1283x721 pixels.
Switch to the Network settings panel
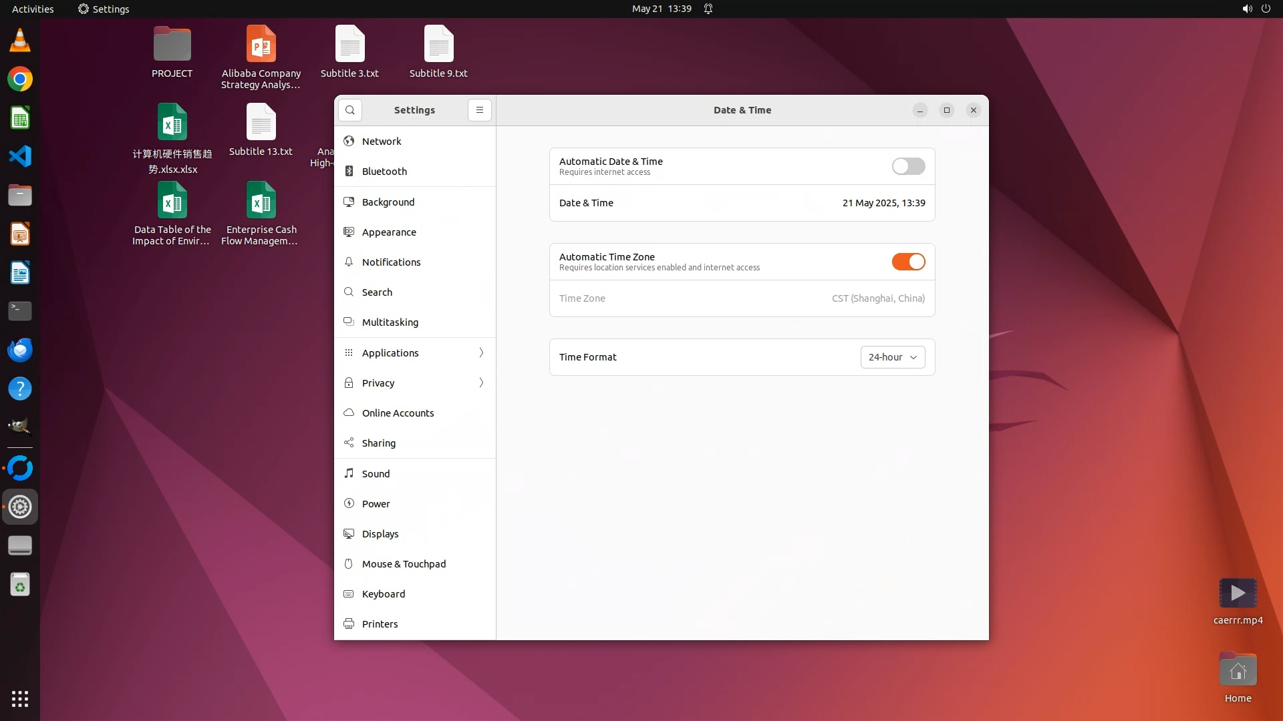(x=382, y=142)
